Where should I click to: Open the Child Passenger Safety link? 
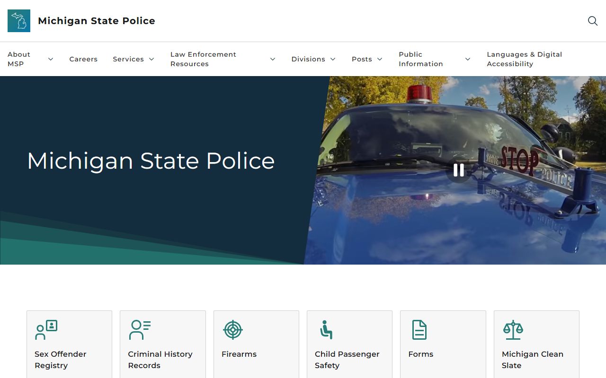click(347, 360)
